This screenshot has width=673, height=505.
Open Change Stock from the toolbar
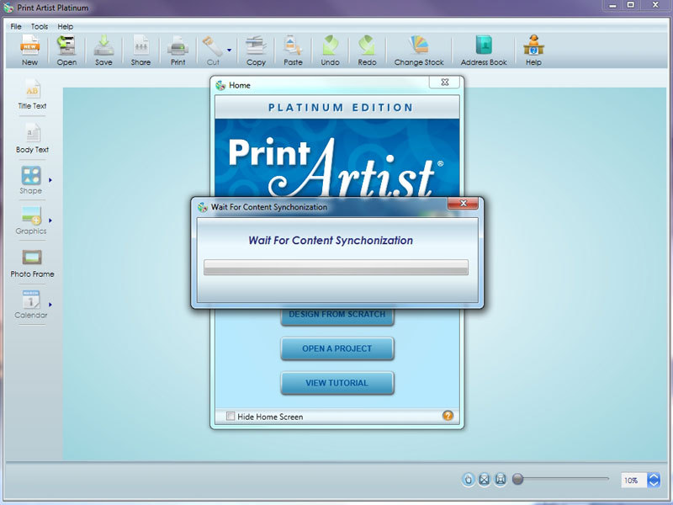point(418,50)
